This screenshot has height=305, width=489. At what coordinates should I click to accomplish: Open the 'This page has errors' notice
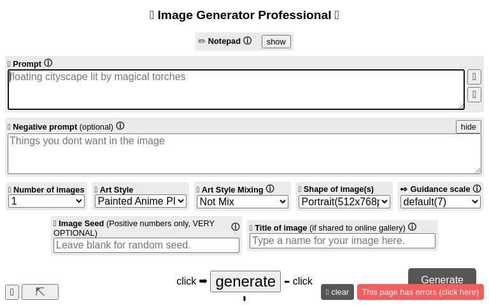click(420, 292)
